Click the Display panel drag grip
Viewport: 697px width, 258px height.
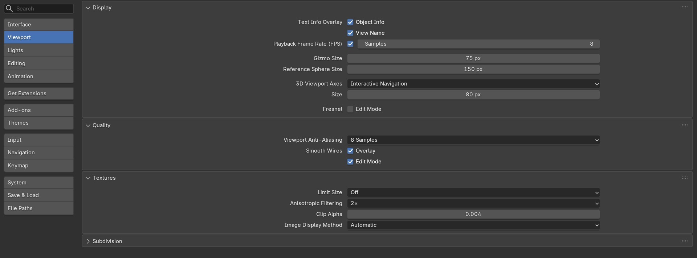pyautogui.click(x=685, y=8)
